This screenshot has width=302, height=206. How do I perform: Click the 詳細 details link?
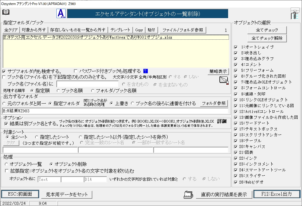pyautogui.click(x=222, y=121)
